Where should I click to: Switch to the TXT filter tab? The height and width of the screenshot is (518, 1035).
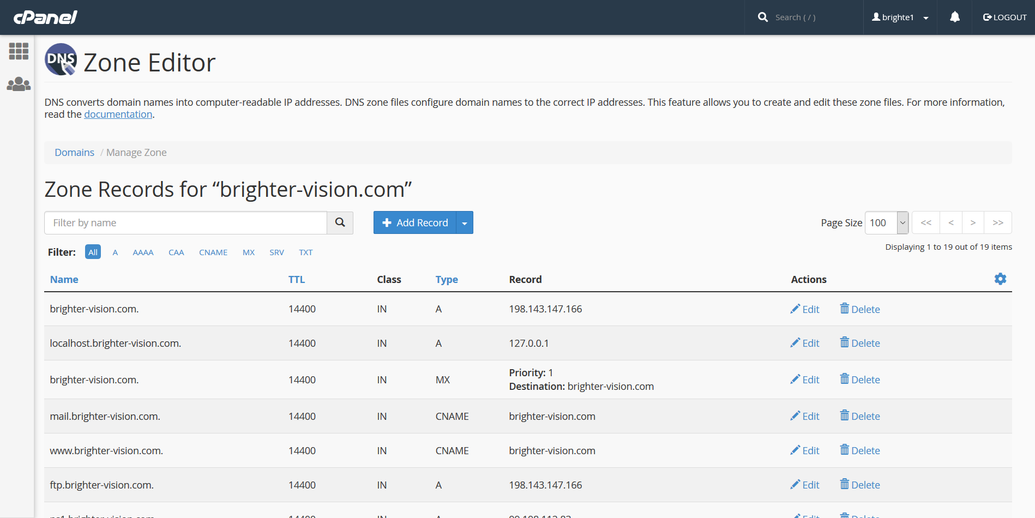point(305,252)
